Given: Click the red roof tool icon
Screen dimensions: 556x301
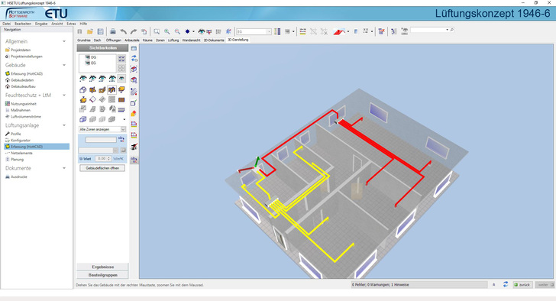Looking at the screenshot, I should coord(339,31).
